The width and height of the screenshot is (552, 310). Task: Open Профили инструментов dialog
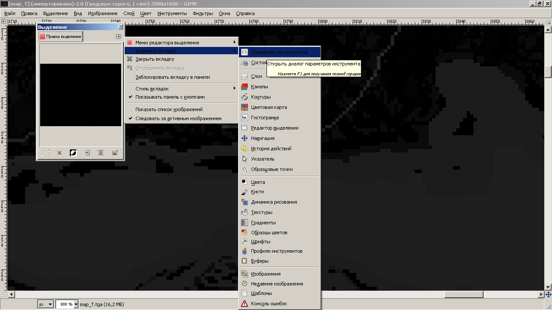280,251
